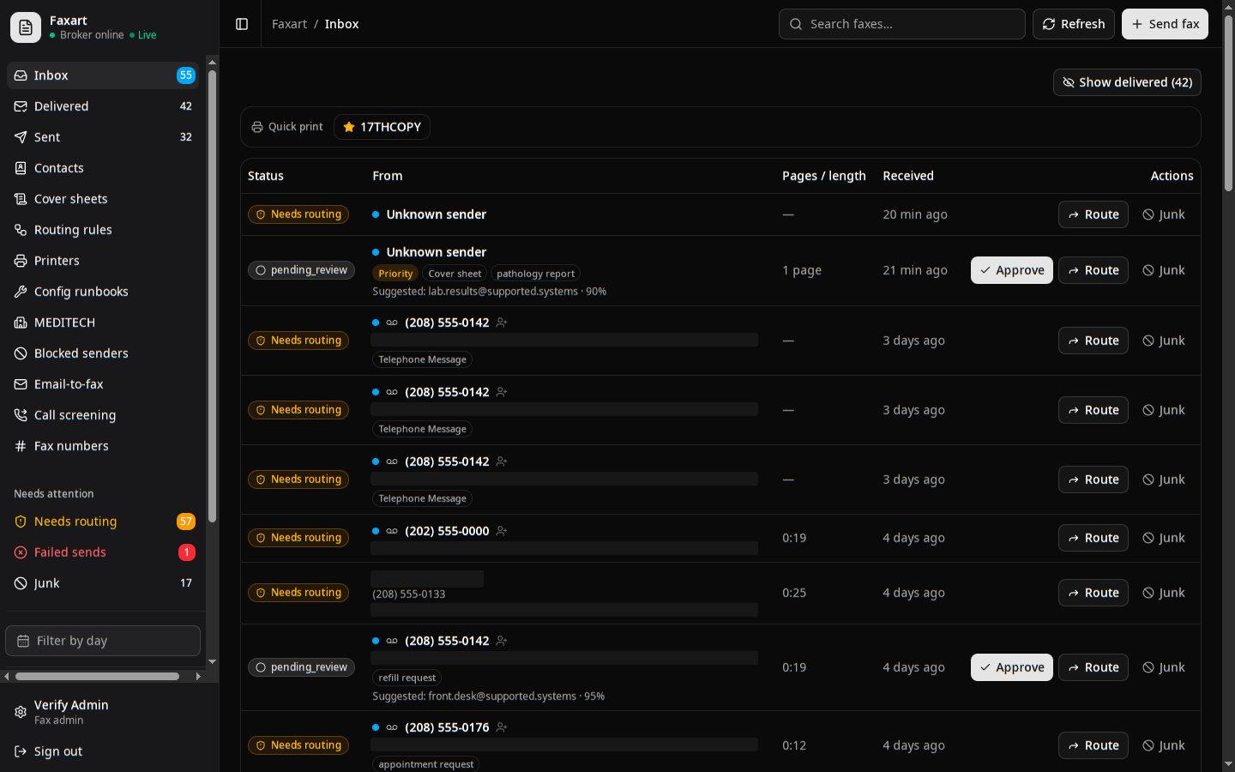Junk the 20 min ago fax
The width and height of the screenshot is (1235, 772).
[1164, 214]
